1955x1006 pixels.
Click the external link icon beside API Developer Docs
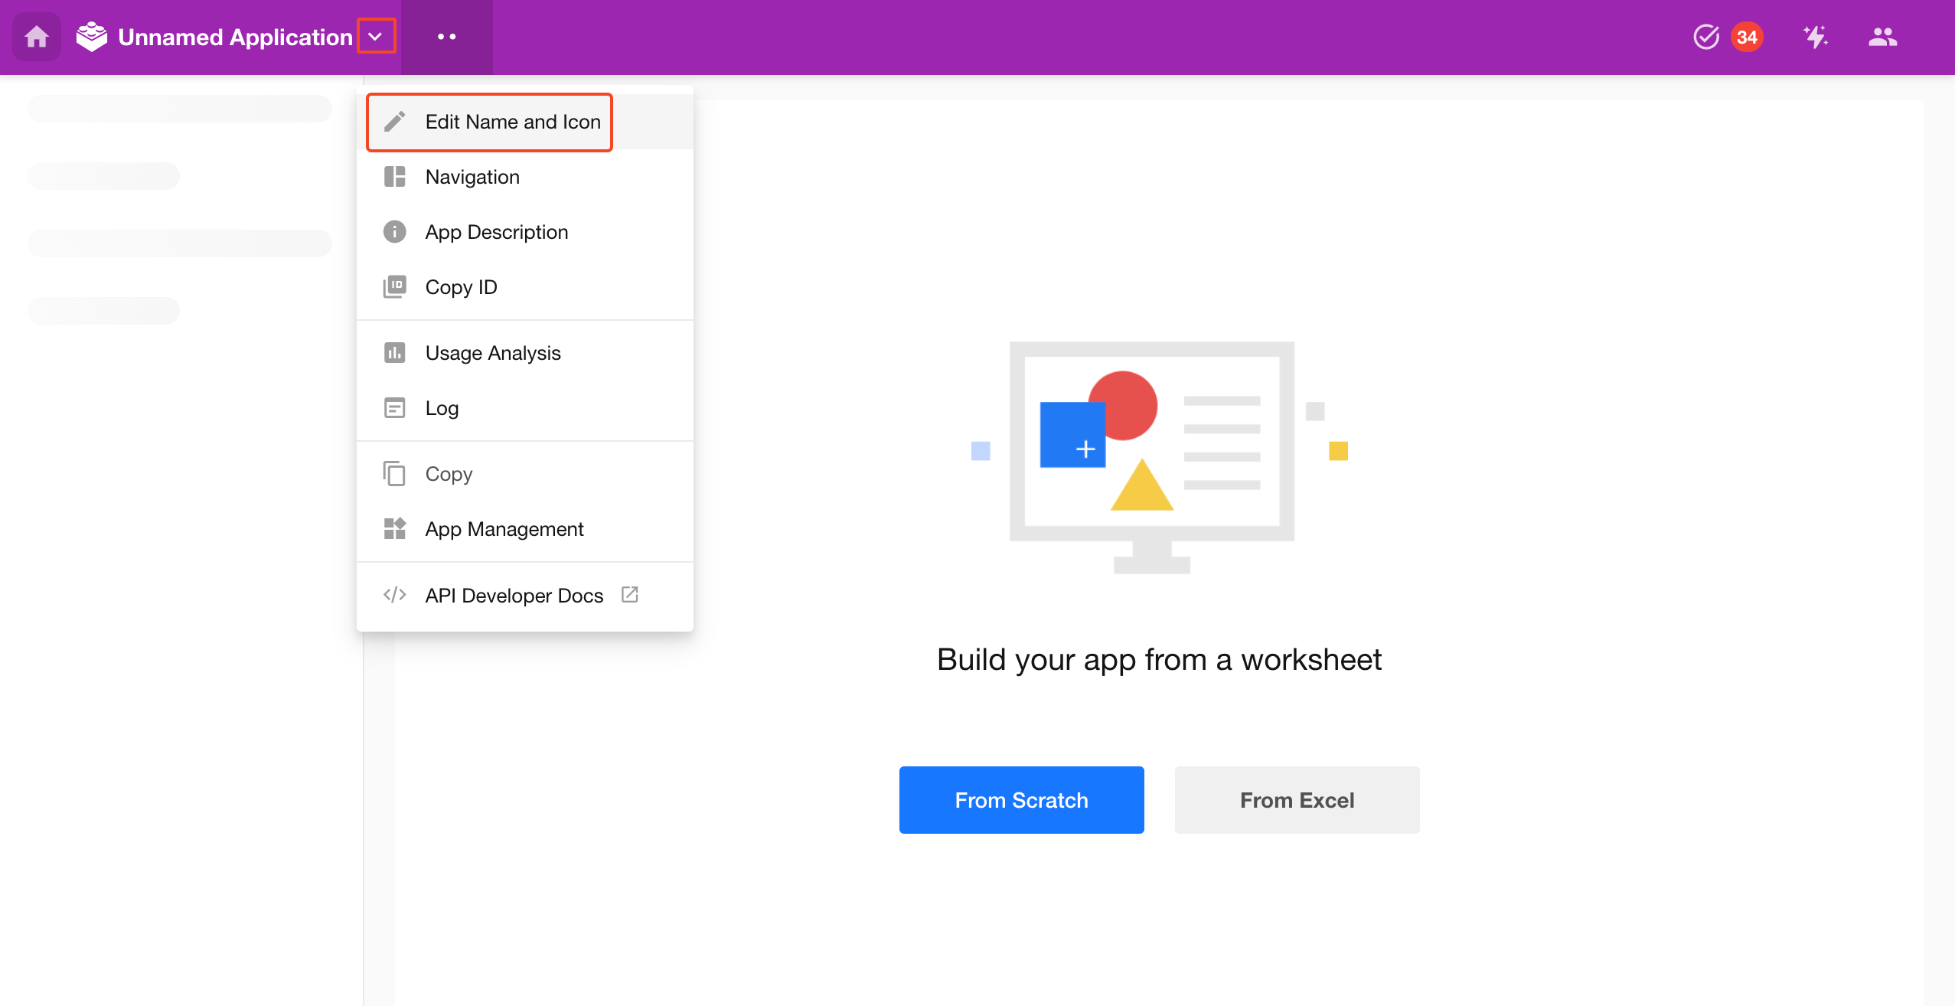(x=630, y=595)
